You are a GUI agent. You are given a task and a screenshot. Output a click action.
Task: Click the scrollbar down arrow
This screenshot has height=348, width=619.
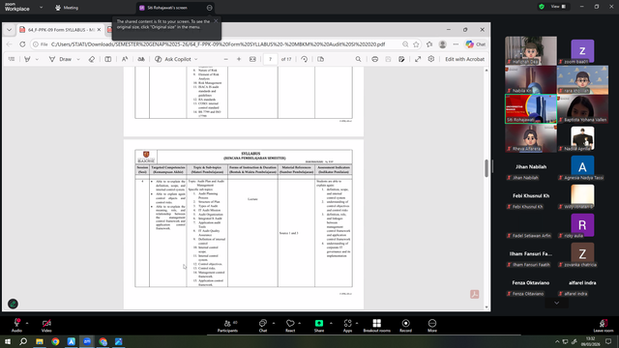pyautogui.click(x=486, y=307)
